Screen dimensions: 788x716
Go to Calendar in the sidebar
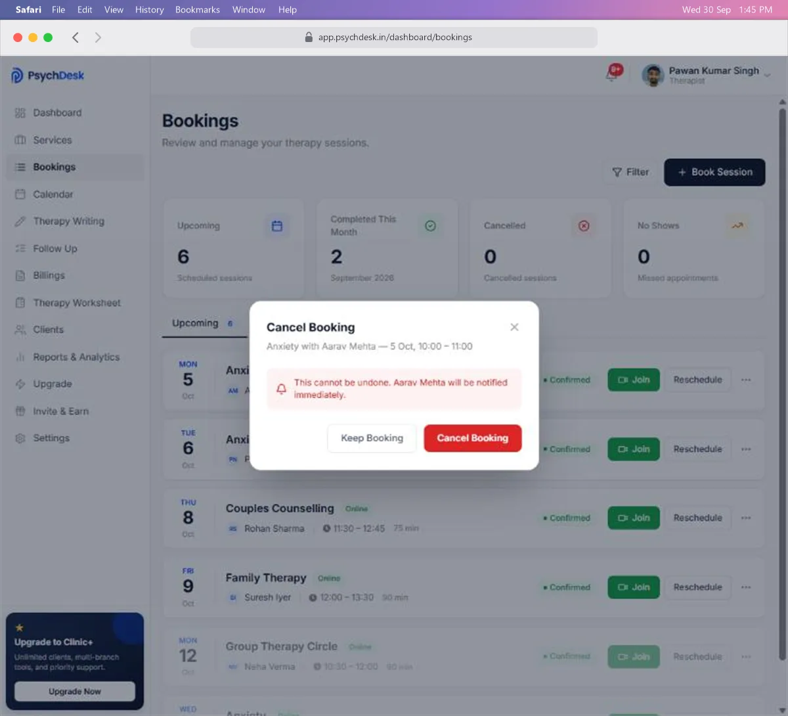click(76, 194)
